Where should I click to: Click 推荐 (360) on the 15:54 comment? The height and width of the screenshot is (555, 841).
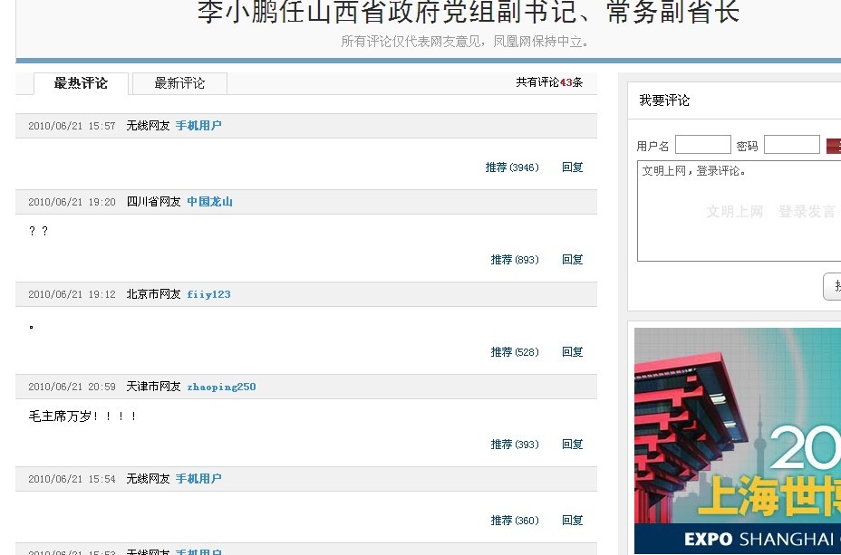tap(514, 521)
